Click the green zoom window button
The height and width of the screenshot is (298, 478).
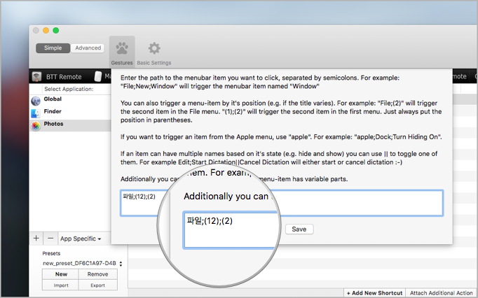[x=56, y=31]
